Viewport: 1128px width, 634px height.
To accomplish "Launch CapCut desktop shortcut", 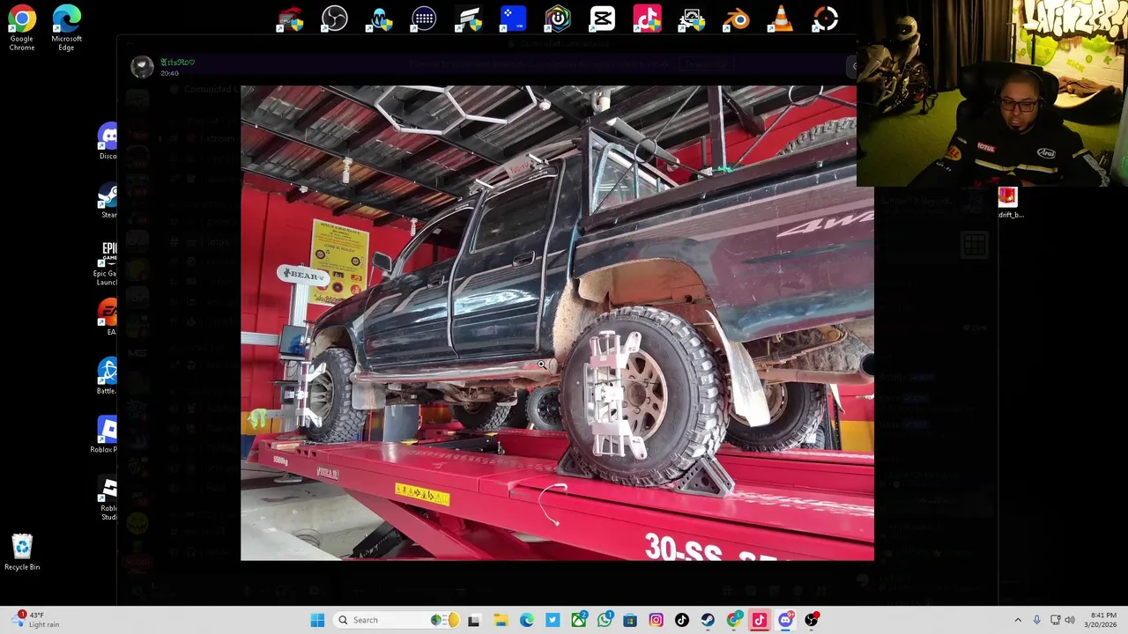I will pyautogui.click(x=603, y=18).
